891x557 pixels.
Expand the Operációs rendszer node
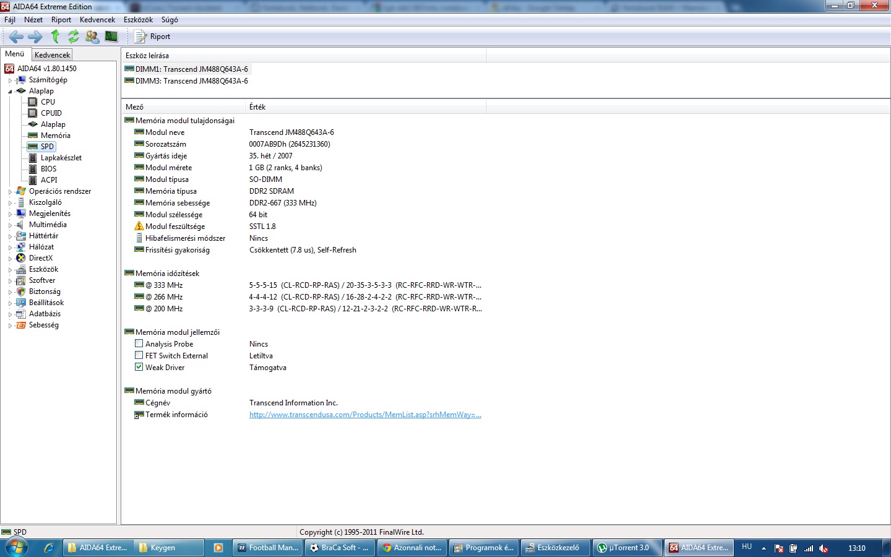[x=10, y=192]
